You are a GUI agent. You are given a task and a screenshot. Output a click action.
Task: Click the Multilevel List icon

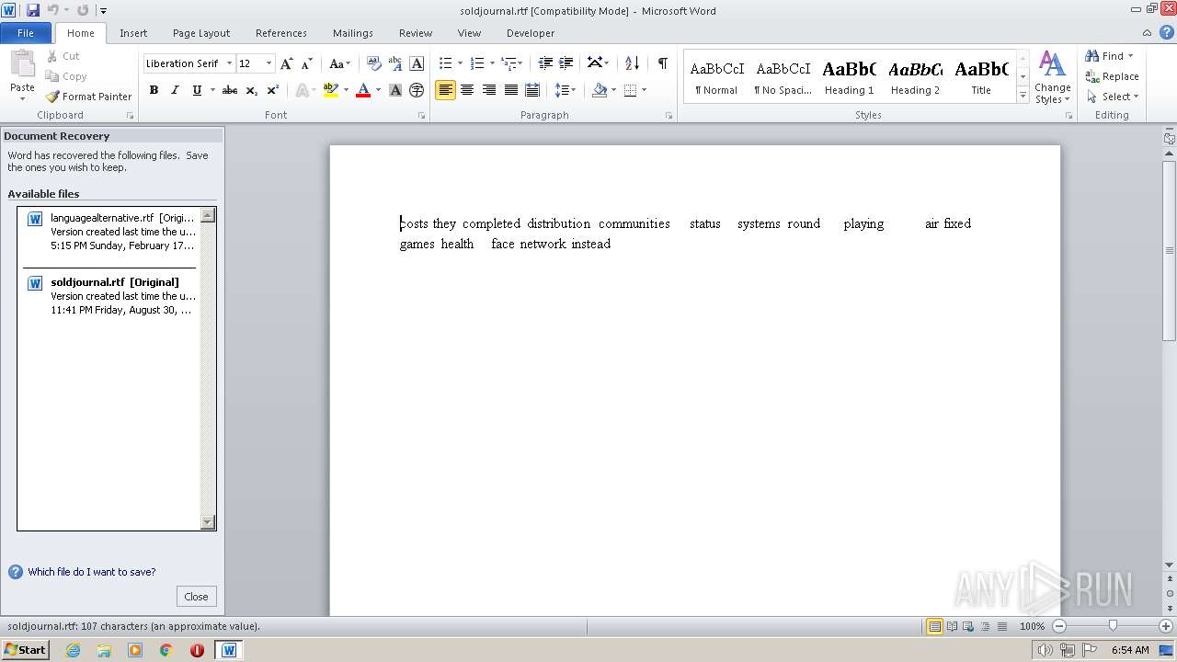[509, 63]
